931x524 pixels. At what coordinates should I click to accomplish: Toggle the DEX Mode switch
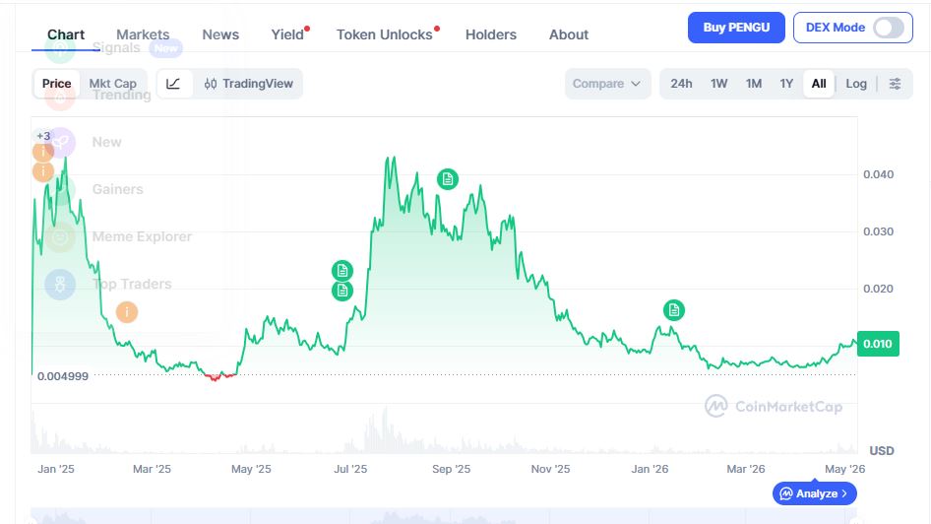[x=889, y=28]
